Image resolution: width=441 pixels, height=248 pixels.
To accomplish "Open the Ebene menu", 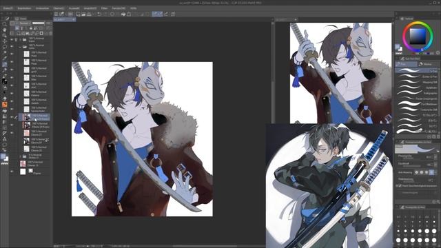I will [x=59, y=8].
